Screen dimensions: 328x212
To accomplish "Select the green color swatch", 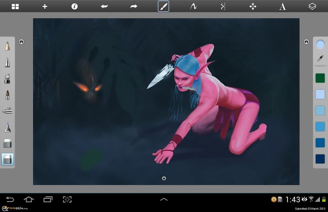I will [320, 78].
